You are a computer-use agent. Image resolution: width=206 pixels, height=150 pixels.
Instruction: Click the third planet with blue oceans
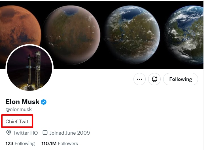coord(132,35)
